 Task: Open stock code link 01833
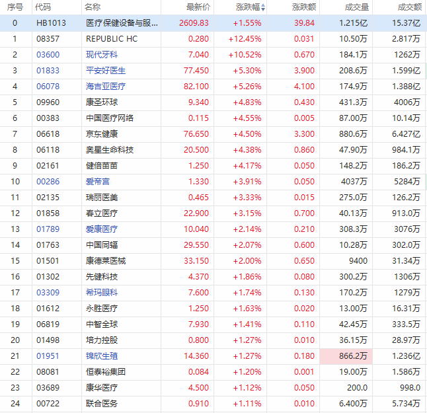[48, 71]
